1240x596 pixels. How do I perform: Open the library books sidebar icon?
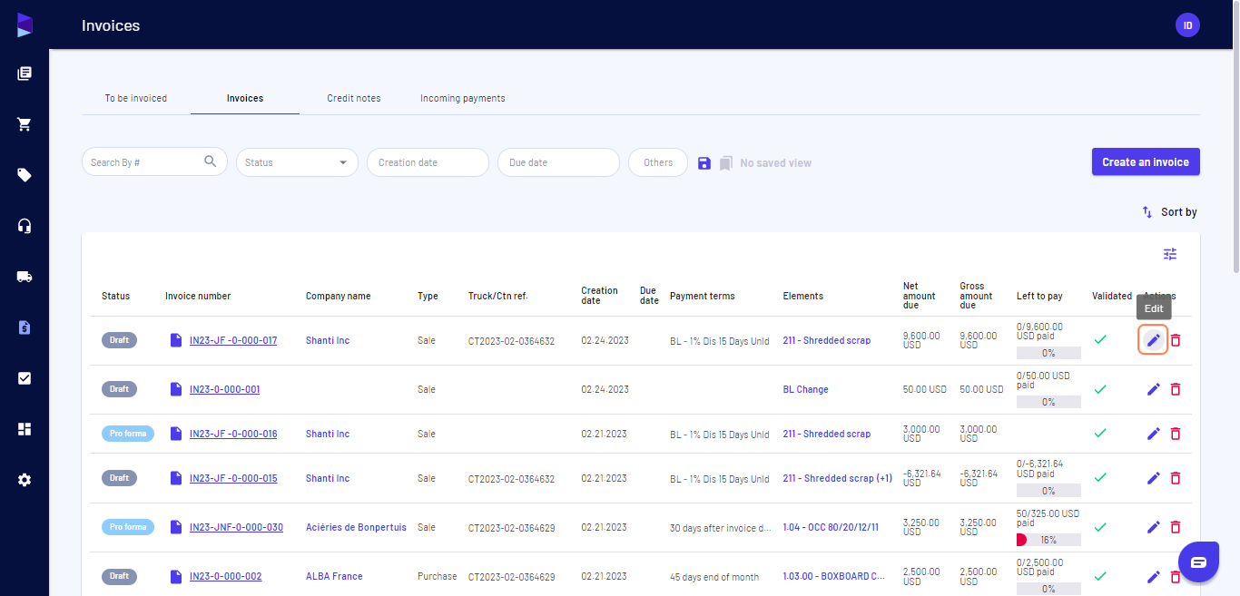coord(25,73)
